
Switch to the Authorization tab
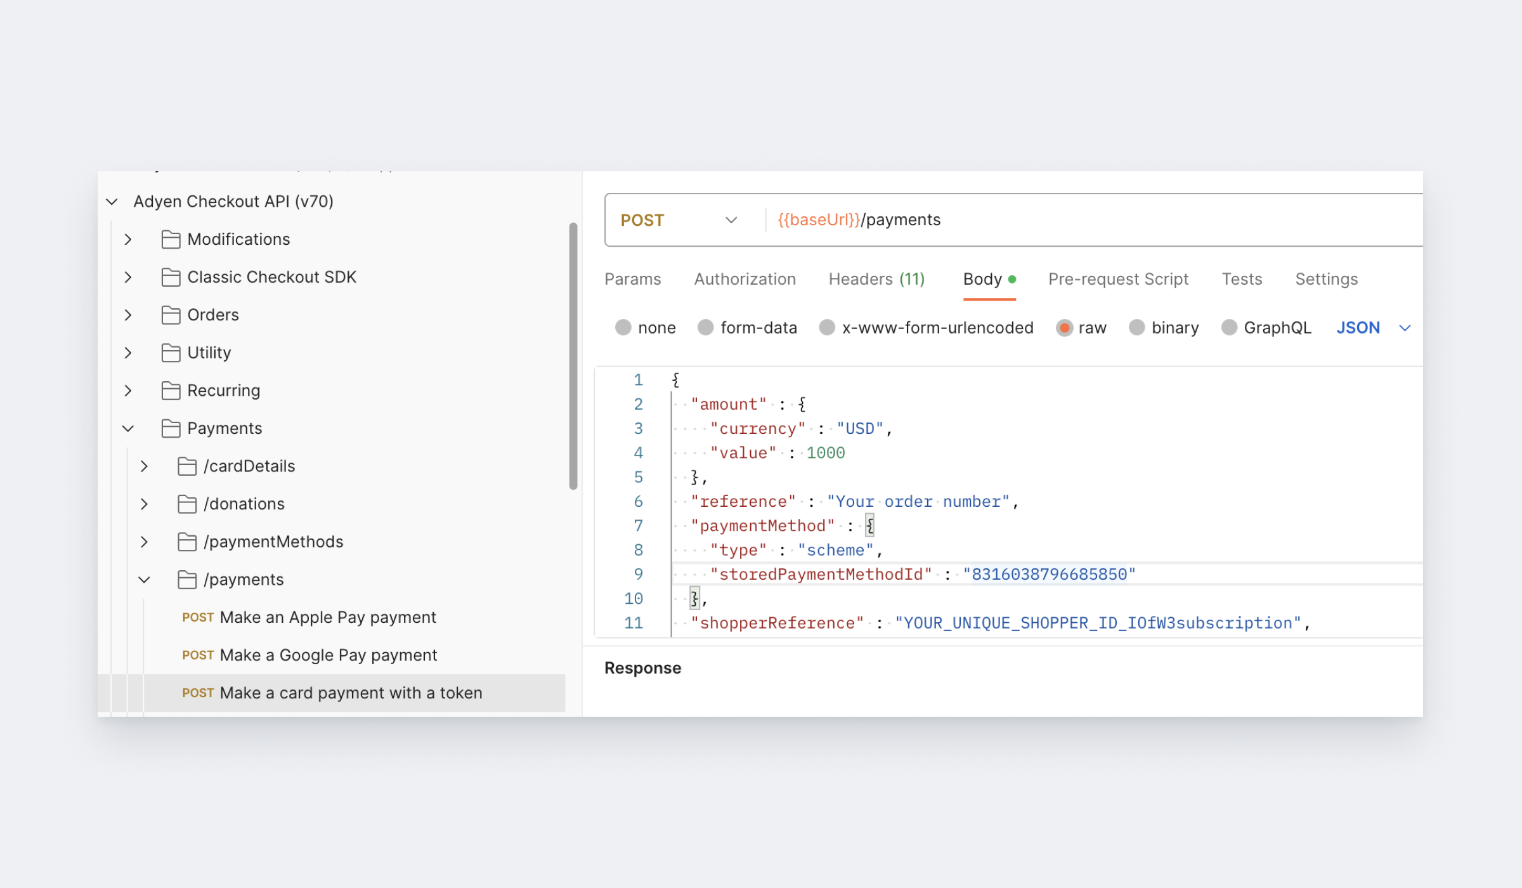tap(745, 279)
